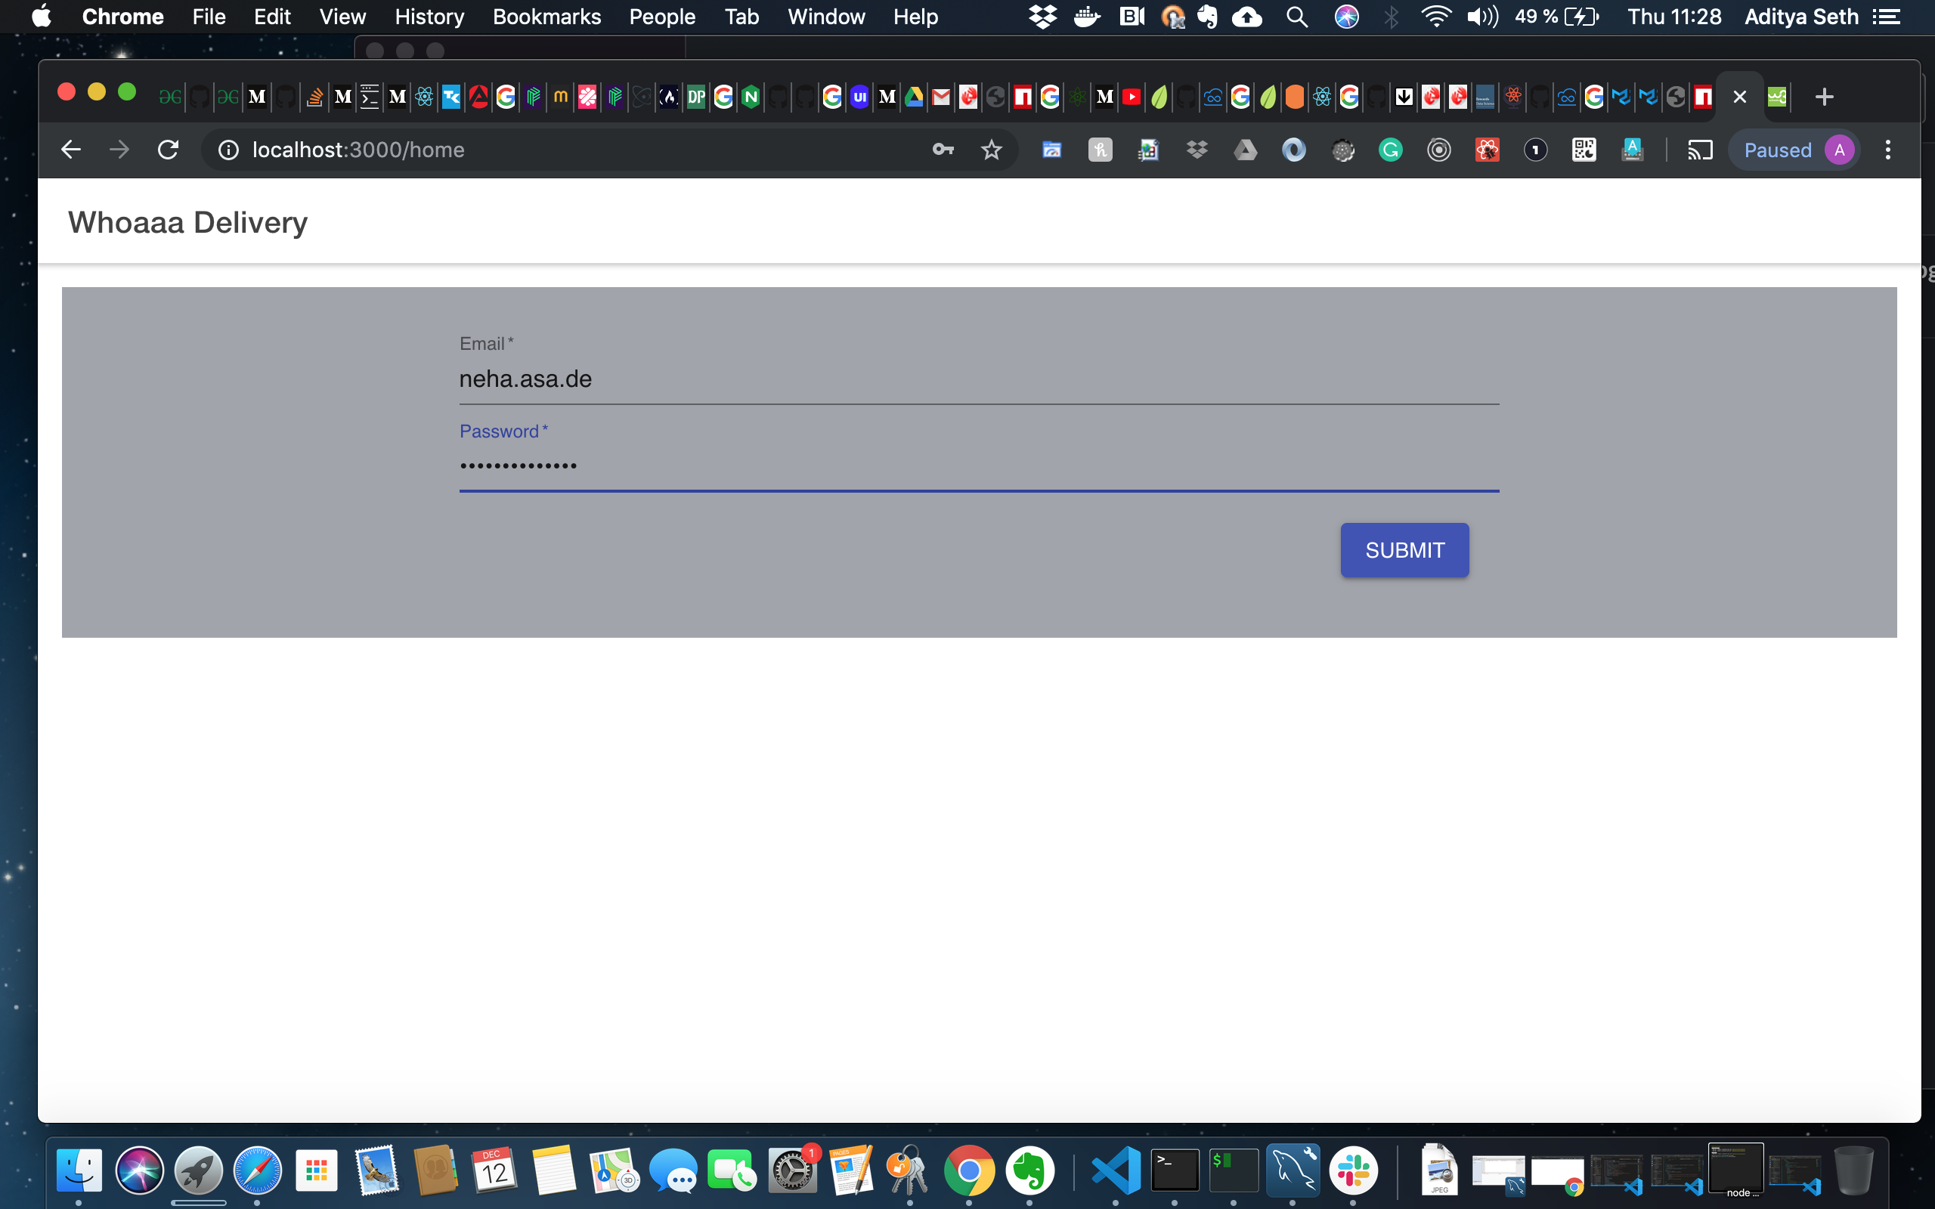Open Visual Studio Code from dock
This screenshot has width=1935, height=1209.
point(1116,1170)
